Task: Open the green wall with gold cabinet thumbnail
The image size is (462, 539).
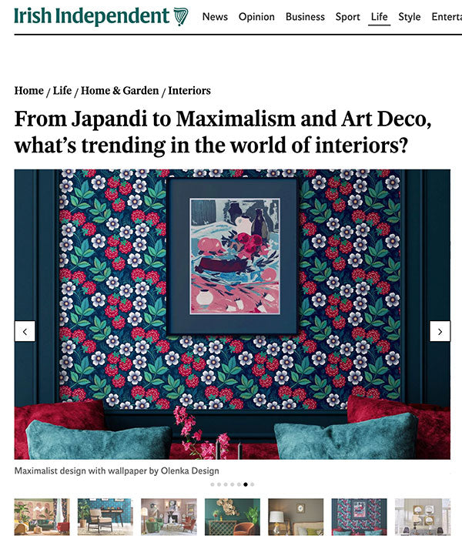Action: 233,517
